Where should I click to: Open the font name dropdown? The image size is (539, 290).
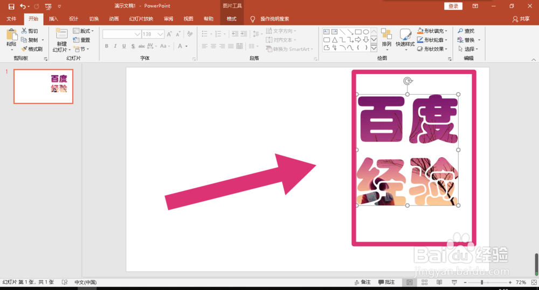[x=137, y=34]
